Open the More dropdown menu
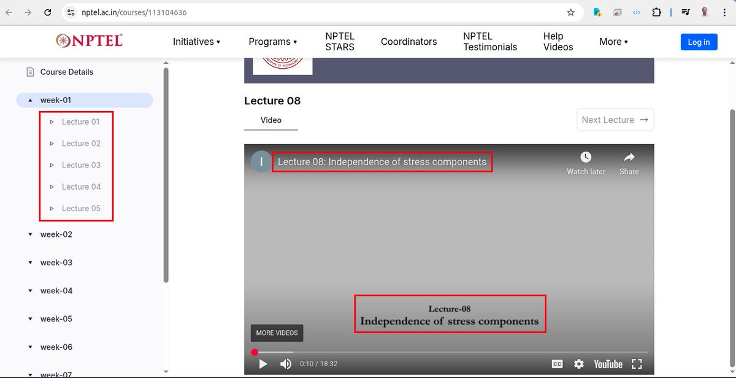This screenshot has height=378, width=736. (614, 42)
